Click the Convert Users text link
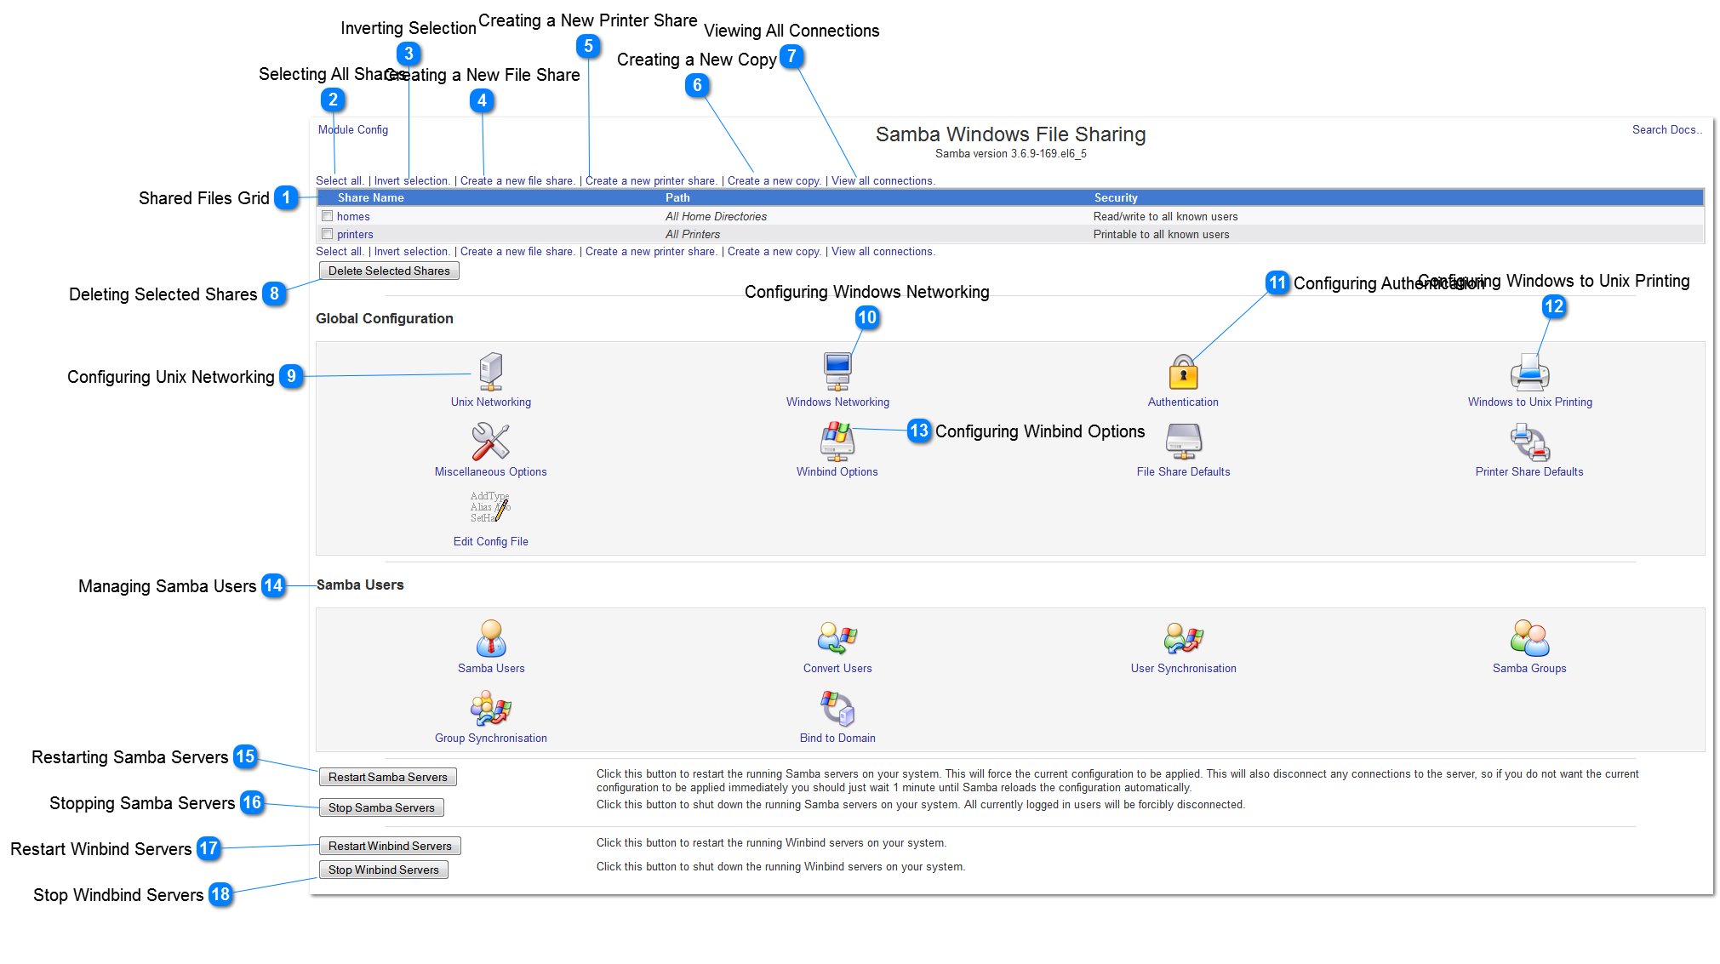 (x=837, y=669)
